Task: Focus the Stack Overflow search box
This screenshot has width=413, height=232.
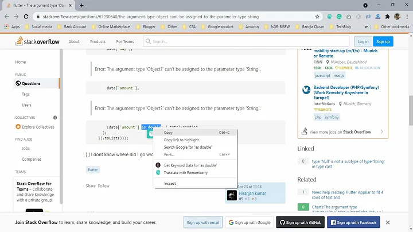Action: coord(246,41)
